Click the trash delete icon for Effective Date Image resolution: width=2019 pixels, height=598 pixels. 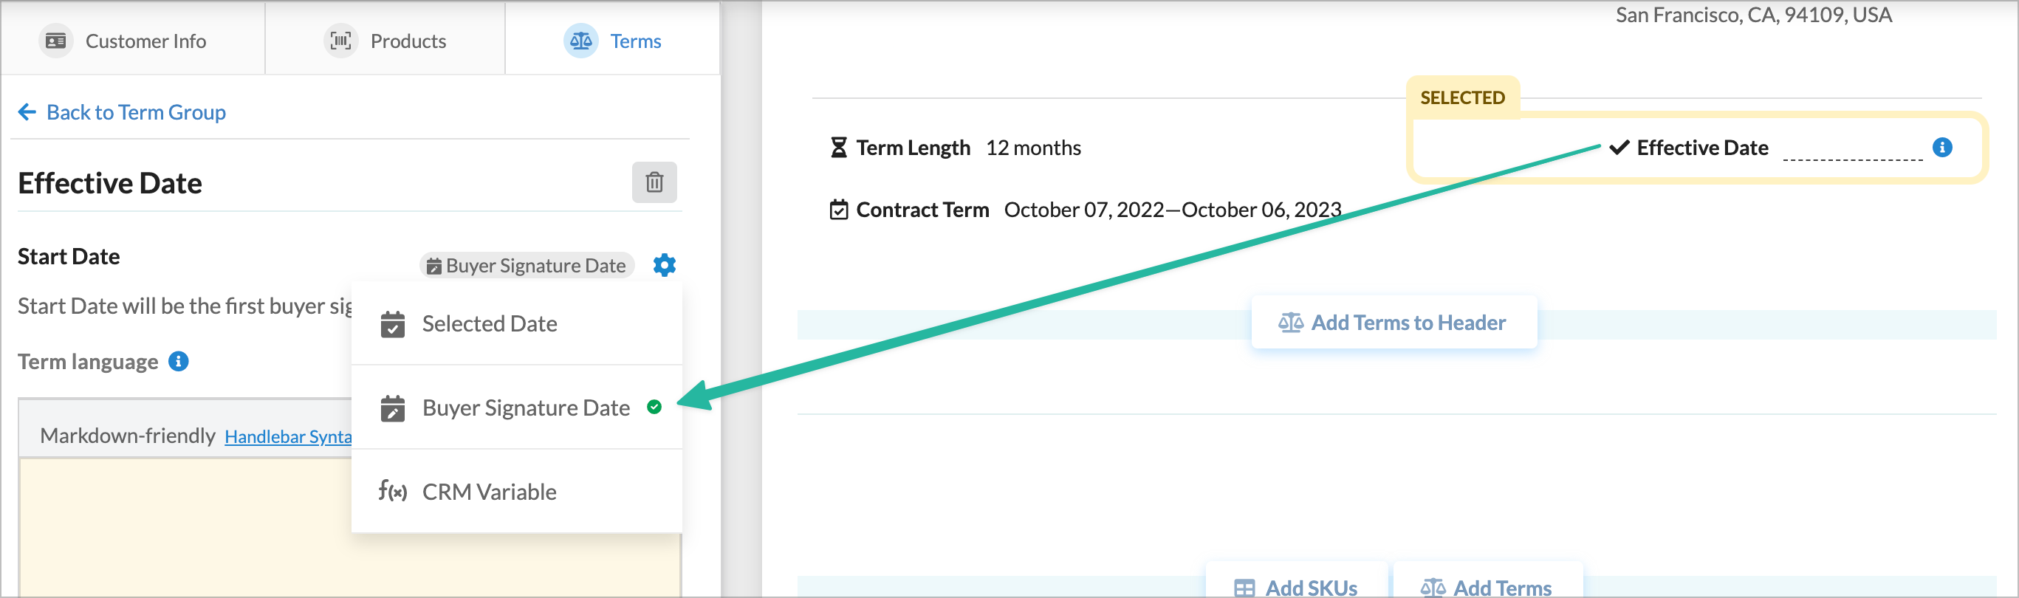pos(654,182)
